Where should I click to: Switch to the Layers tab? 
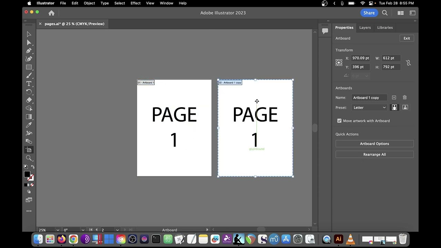coord(365,28)
